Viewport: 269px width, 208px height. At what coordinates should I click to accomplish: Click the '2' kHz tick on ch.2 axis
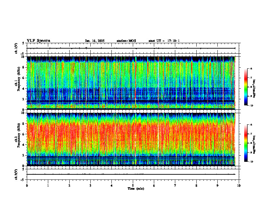coord(24,155)
